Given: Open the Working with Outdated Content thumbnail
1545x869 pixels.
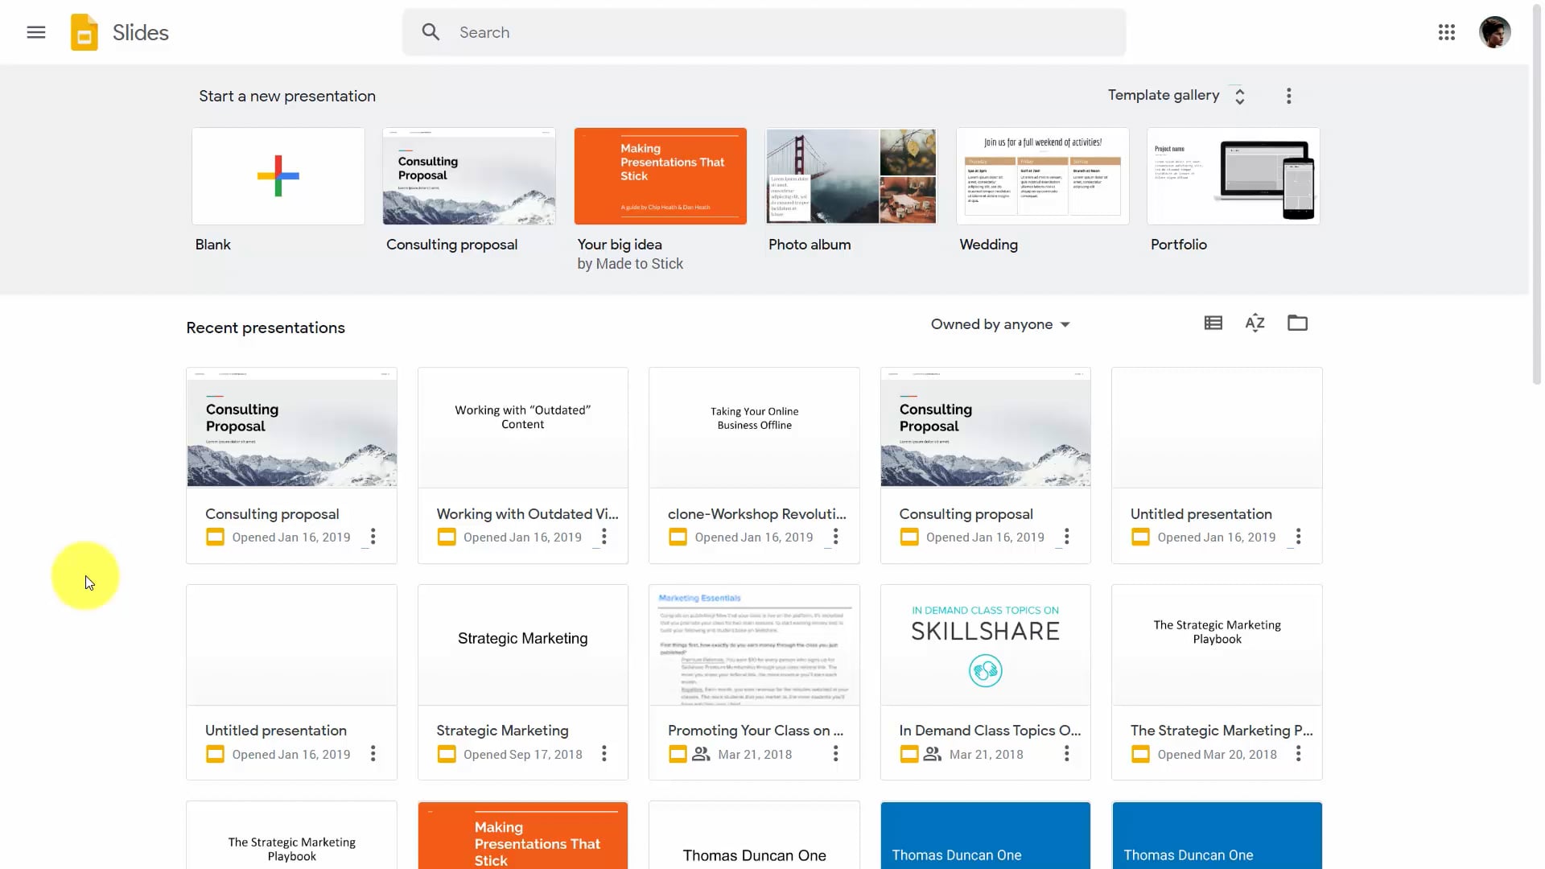Looking at the screenshot, I should tap(523, 428).
